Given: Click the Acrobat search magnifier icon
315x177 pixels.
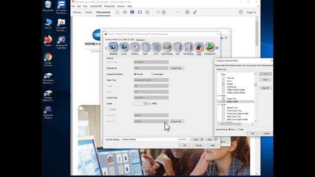Looking at the screenshot, I should (x=147, y=12).
